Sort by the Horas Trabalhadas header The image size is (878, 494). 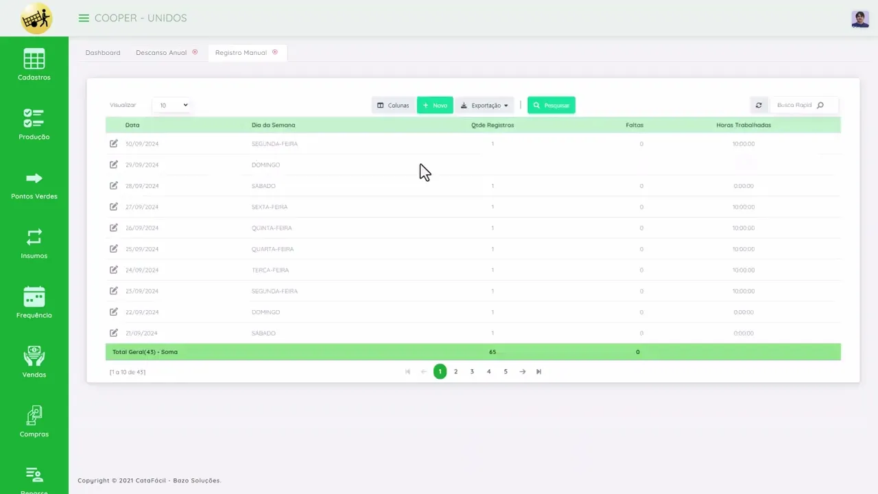click(x=744, y=125)
